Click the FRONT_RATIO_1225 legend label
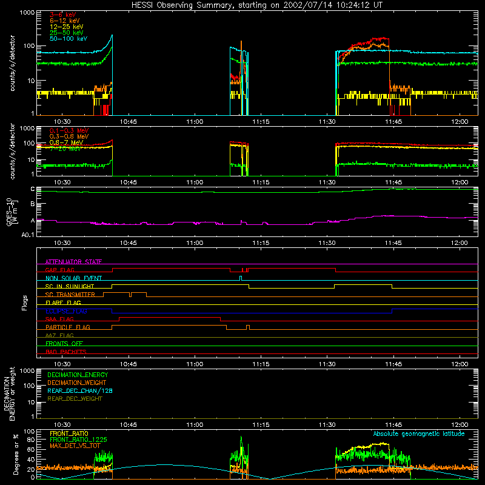The image size is (485, 485). click(78, 440)
